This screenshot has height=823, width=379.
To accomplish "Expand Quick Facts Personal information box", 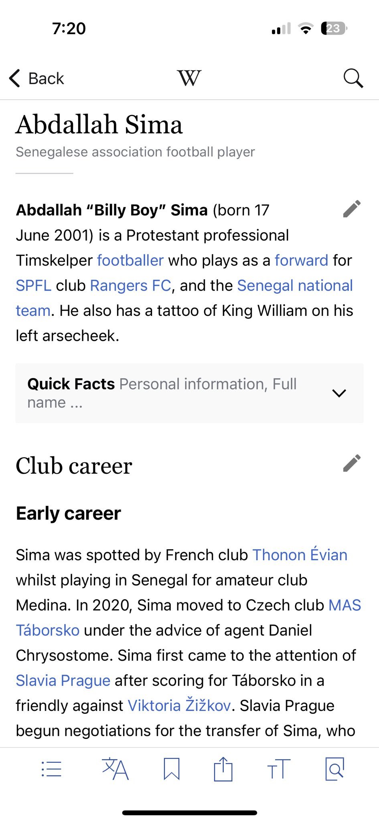I will pos(189,393).
